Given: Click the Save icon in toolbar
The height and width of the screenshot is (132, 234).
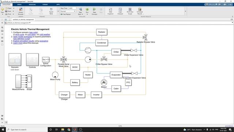Looking at the screenshot, I should coord(6,11).
